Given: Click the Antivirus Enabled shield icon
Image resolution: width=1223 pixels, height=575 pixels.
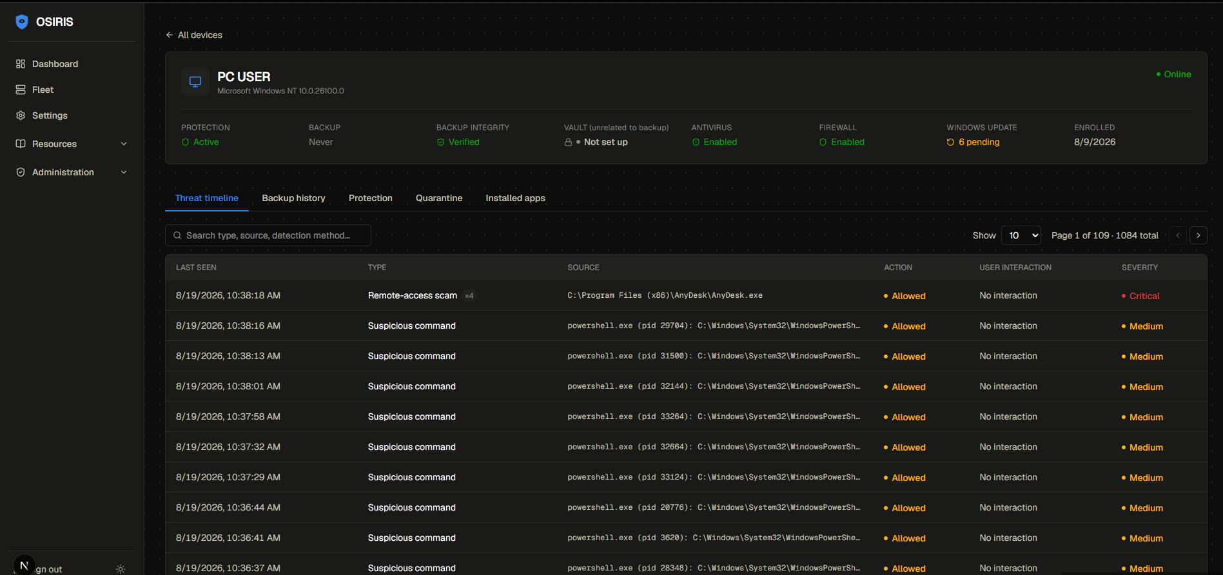Looking at the screenshot, I should (696, 142).
